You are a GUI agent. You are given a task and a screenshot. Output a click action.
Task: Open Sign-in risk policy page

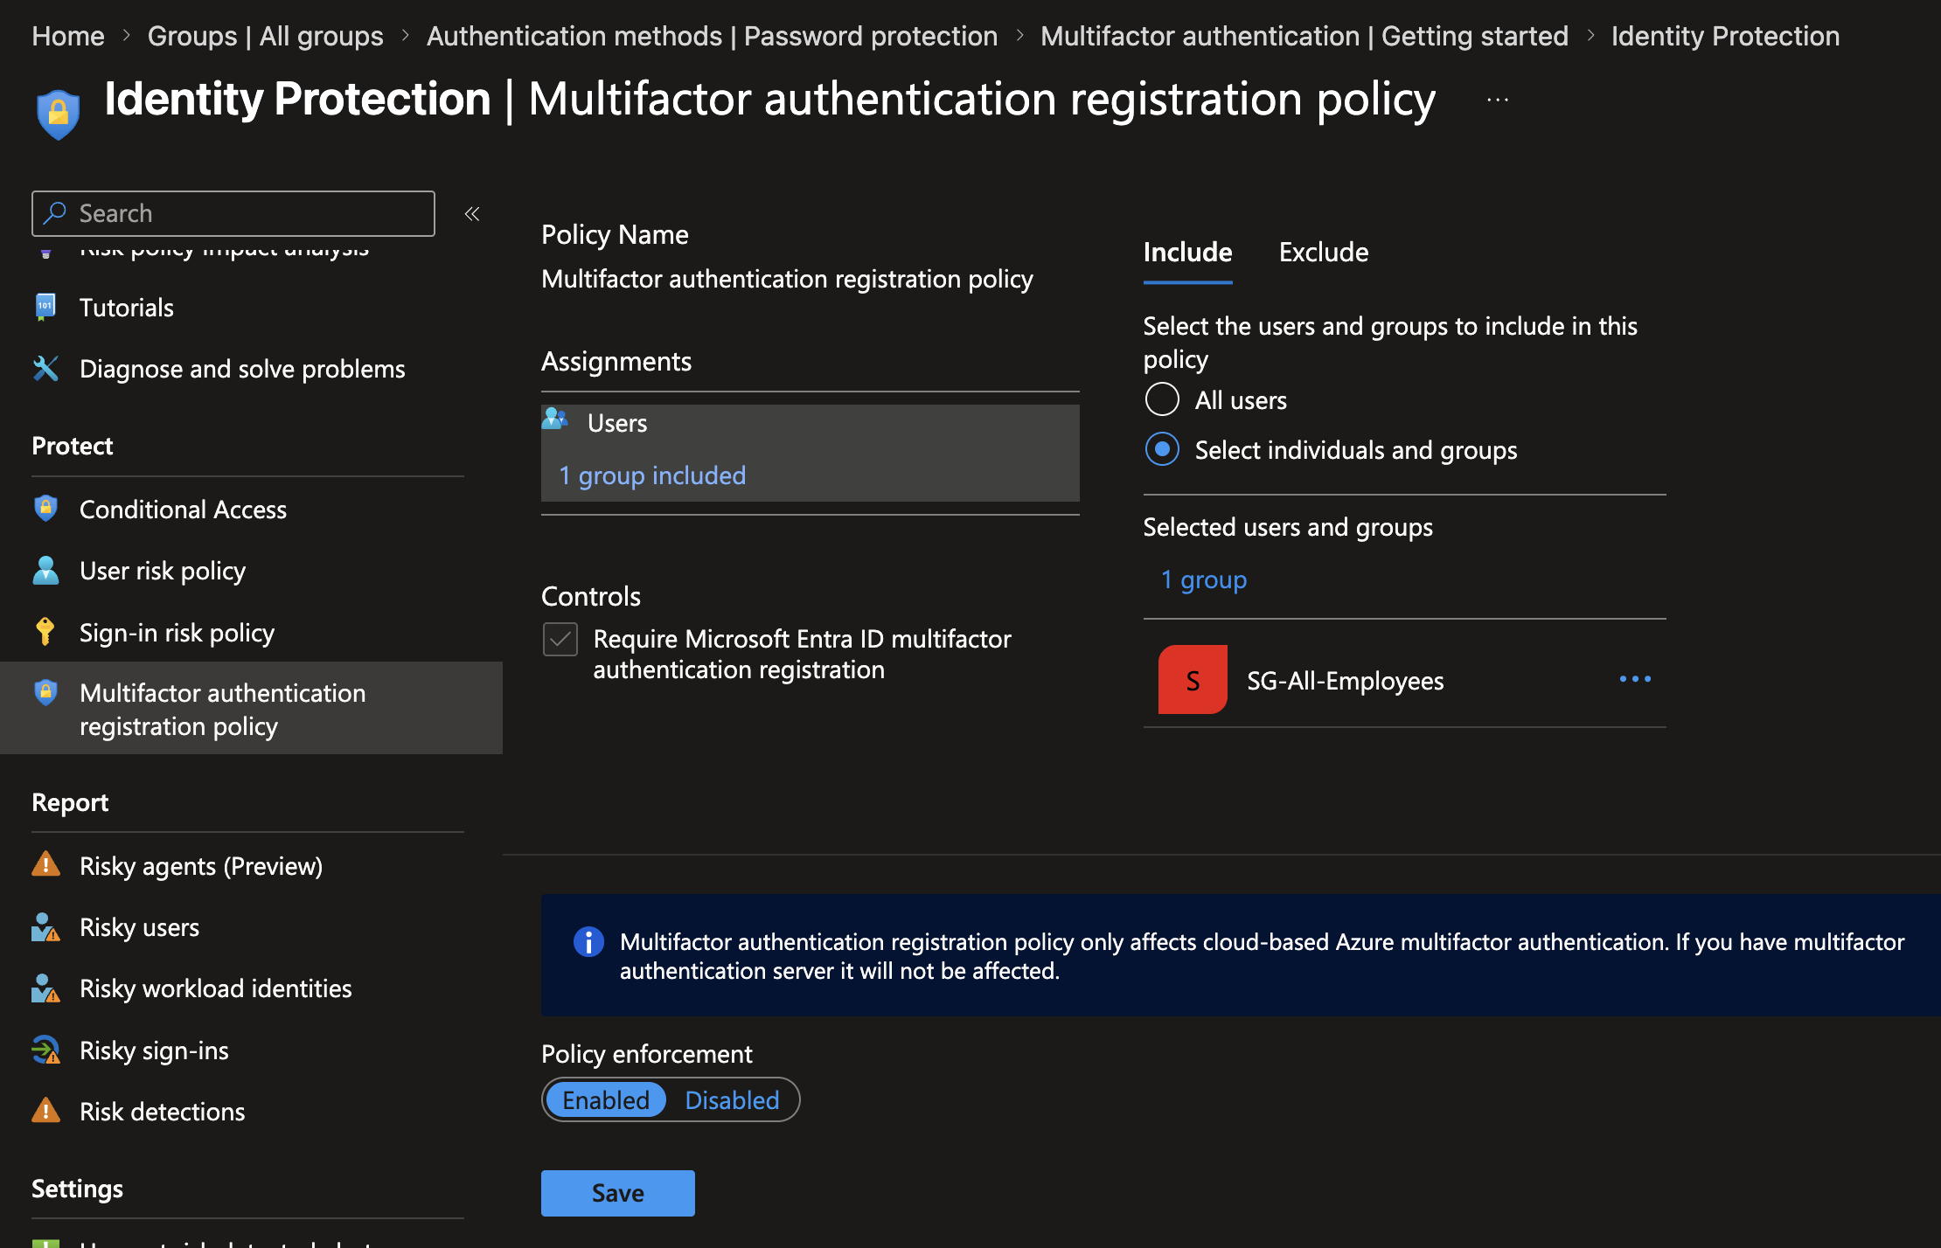pyautogui.click(x=177, y=632)
